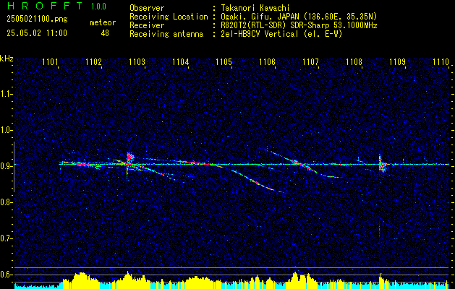Click the 0.6 kHz axis label
Viewport: 455px width, 289px height.
click(6, 275)
